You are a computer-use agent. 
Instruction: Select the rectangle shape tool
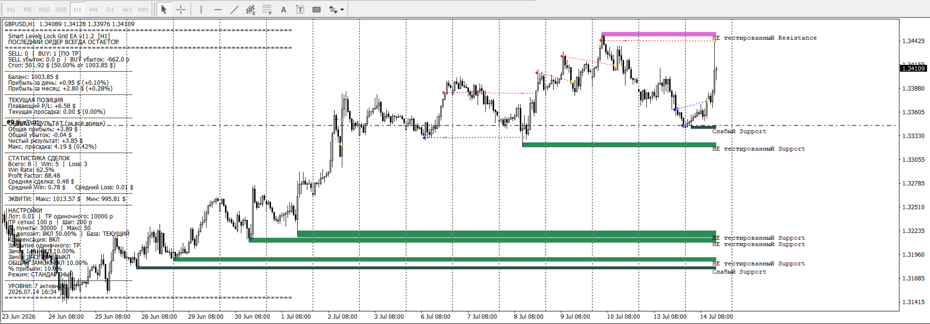point(317,9)
